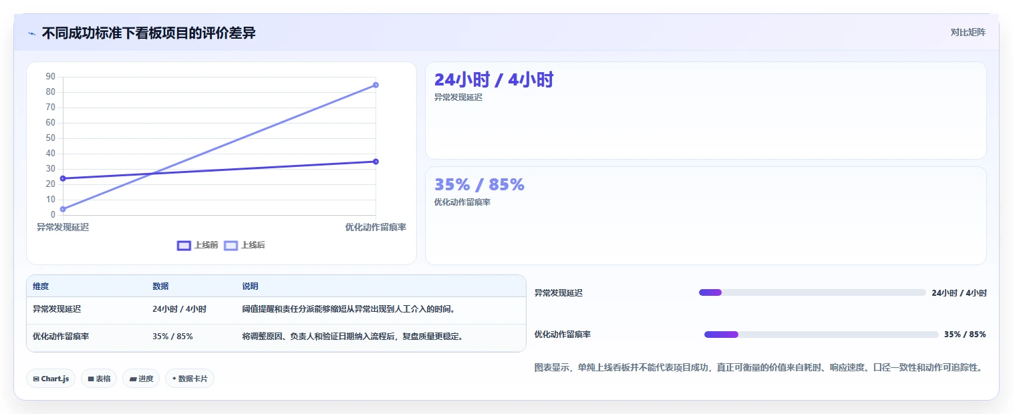Click 优化动作留痕率 label under card value
The width and height of the screenshot is (1013, 414).
coord(462,202)
